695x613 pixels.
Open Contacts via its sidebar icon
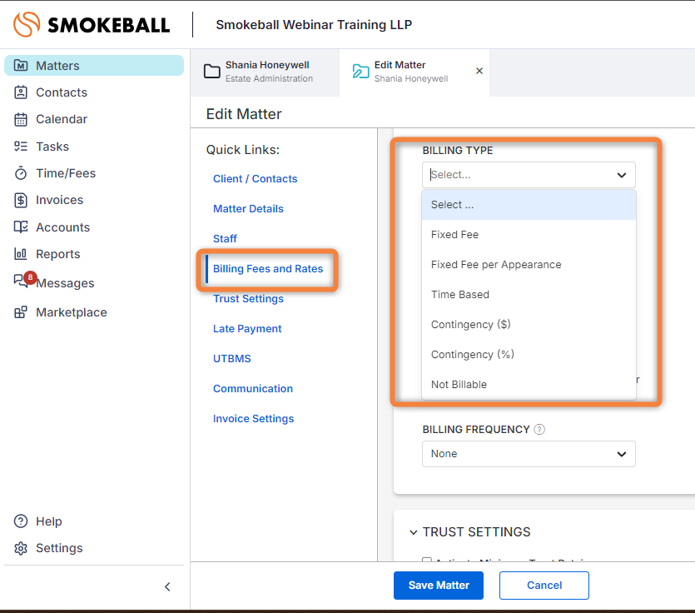click(21, 92)
